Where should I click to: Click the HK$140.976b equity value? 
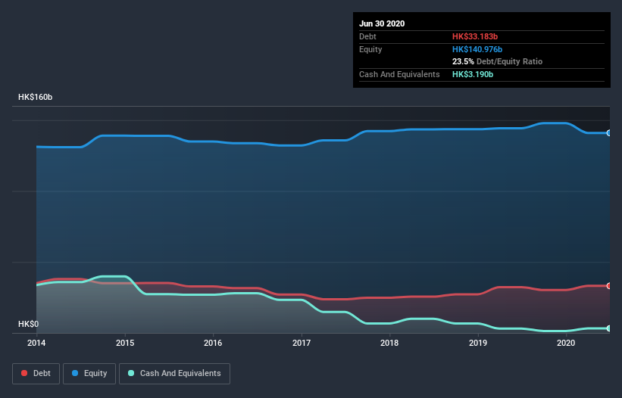coord(477,49)
